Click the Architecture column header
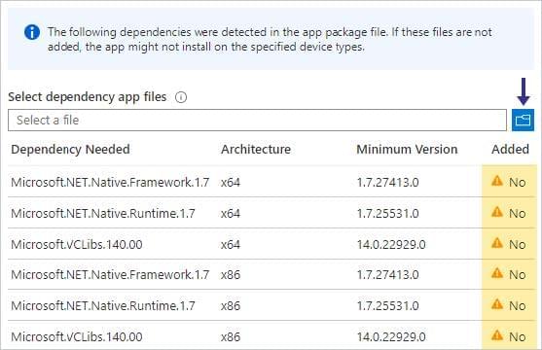Image resolution: width=542 pixels, height=350 pixels. pyautogui.click(x=256, y=150)
